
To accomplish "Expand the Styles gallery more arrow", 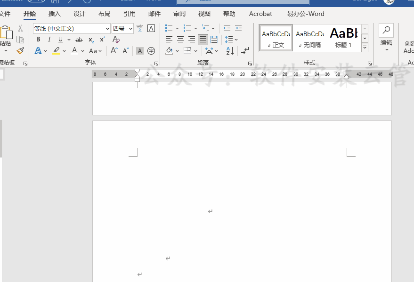I will pyautogui.click(x=365, y=48).
